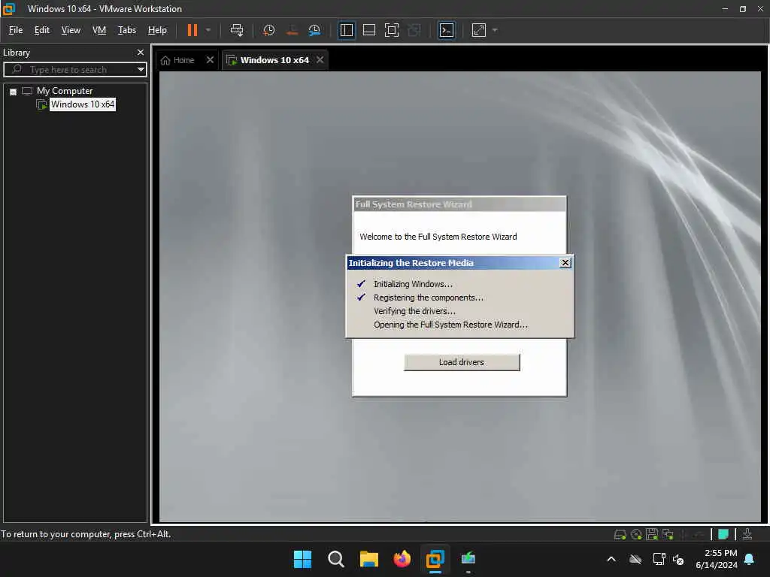Click the Load drivers button

[x=462, y=362]
